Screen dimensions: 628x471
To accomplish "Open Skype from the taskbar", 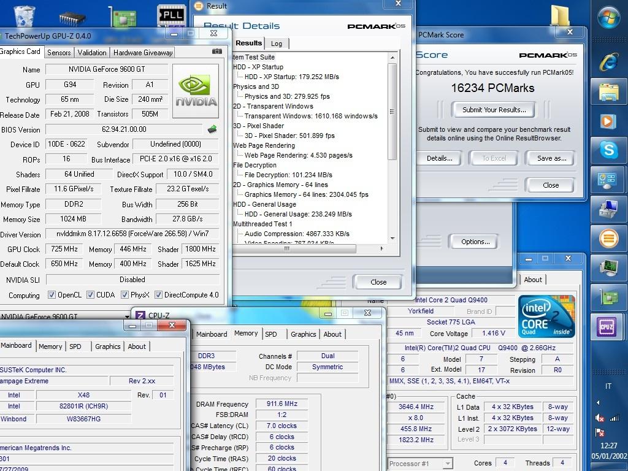I will [x=608, y=150].
